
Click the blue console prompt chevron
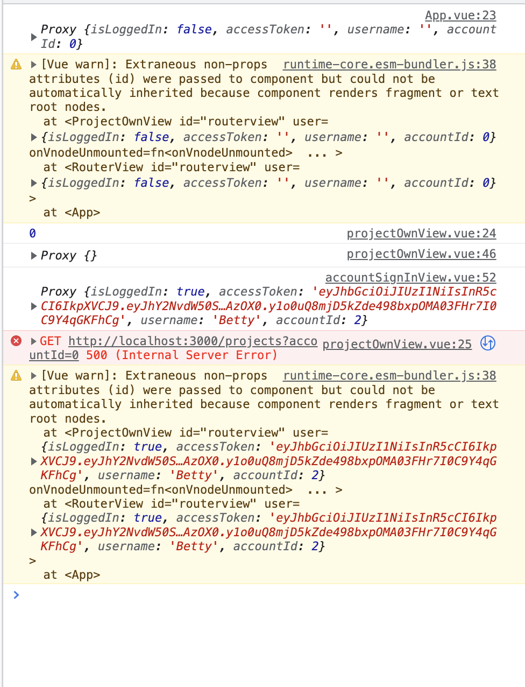pos(16,595)
